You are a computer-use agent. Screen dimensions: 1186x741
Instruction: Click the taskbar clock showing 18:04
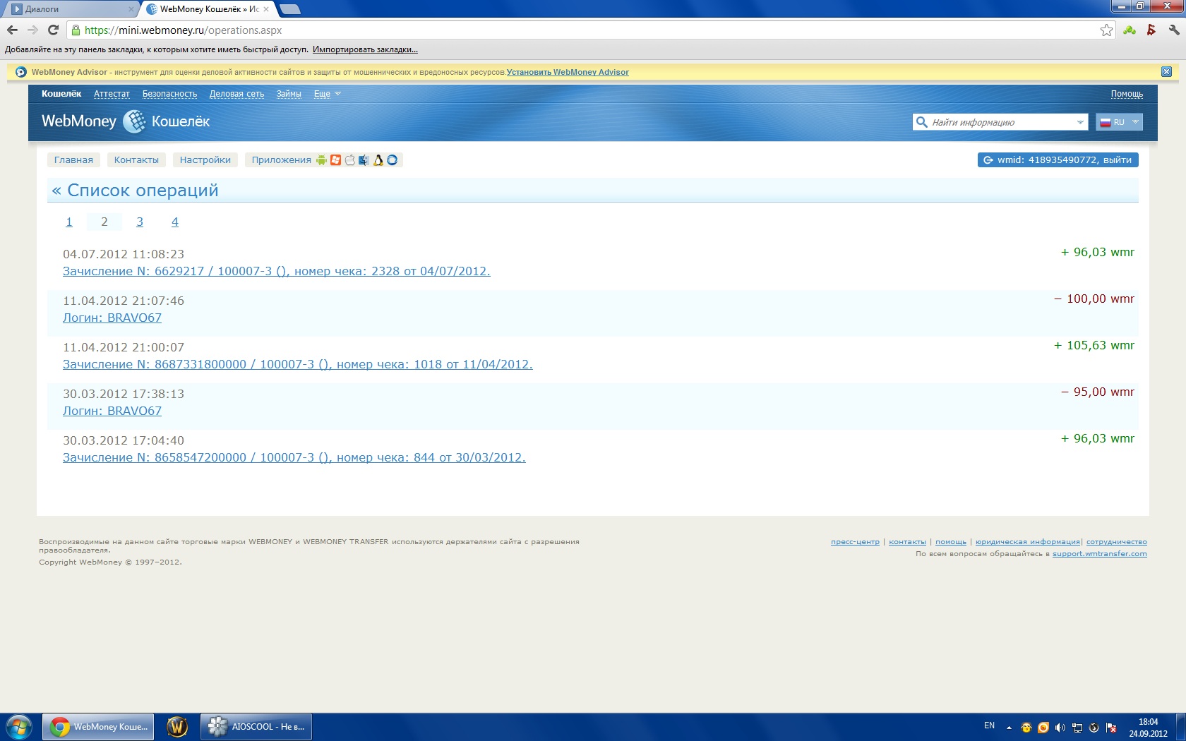(x=1148, y=728)
